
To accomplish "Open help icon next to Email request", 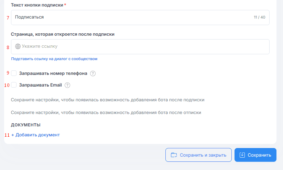I will pyautogui.click(x=67, y=85).
